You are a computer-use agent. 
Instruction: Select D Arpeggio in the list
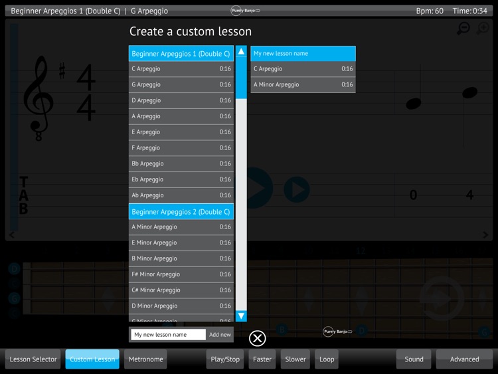tap(181, 100)
